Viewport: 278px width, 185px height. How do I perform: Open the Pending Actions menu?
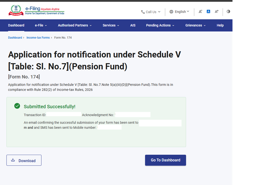160,25
